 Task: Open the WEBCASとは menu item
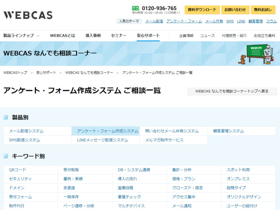click(x=63, y=35)
